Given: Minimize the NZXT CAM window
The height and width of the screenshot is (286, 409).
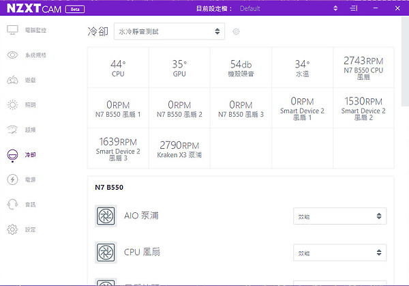Looking at the screenshot, I should [x=376, y=8].
